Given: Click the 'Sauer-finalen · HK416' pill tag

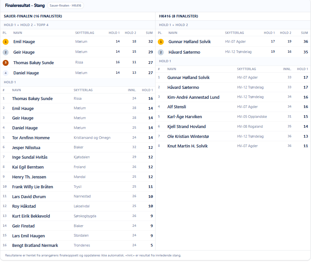Looking at the screenshot, I should (x=66, y=6).
